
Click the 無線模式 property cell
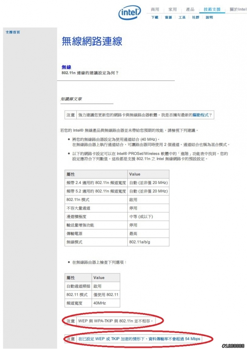(96, 242)
